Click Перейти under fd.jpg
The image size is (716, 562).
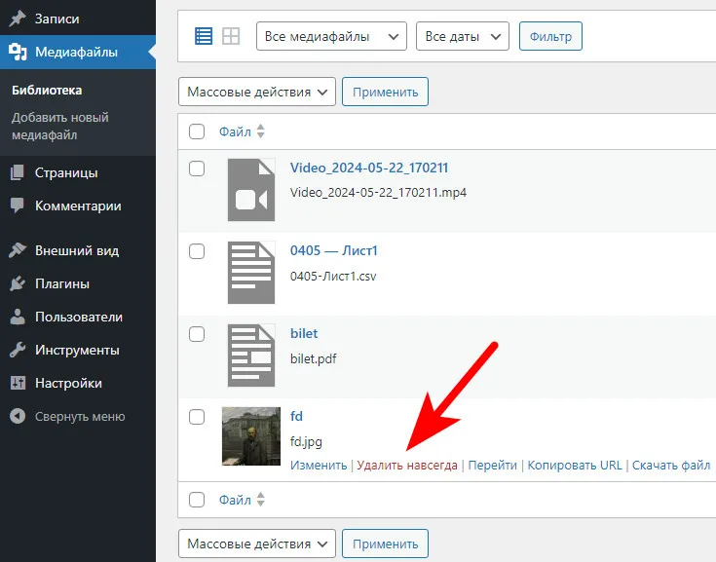pos(492,465)
